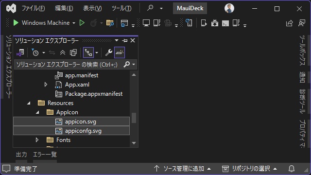Image resolution: width=311 pixels, height=175 pixels.
Task: Click ソース管理に追加 in status bar
Action: pos(182,169)
